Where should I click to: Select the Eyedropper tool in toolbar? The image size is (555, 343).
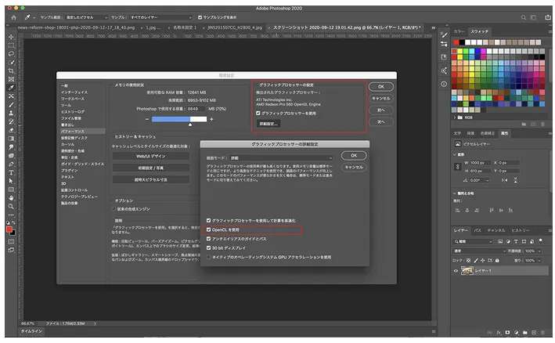coord(11,88)
